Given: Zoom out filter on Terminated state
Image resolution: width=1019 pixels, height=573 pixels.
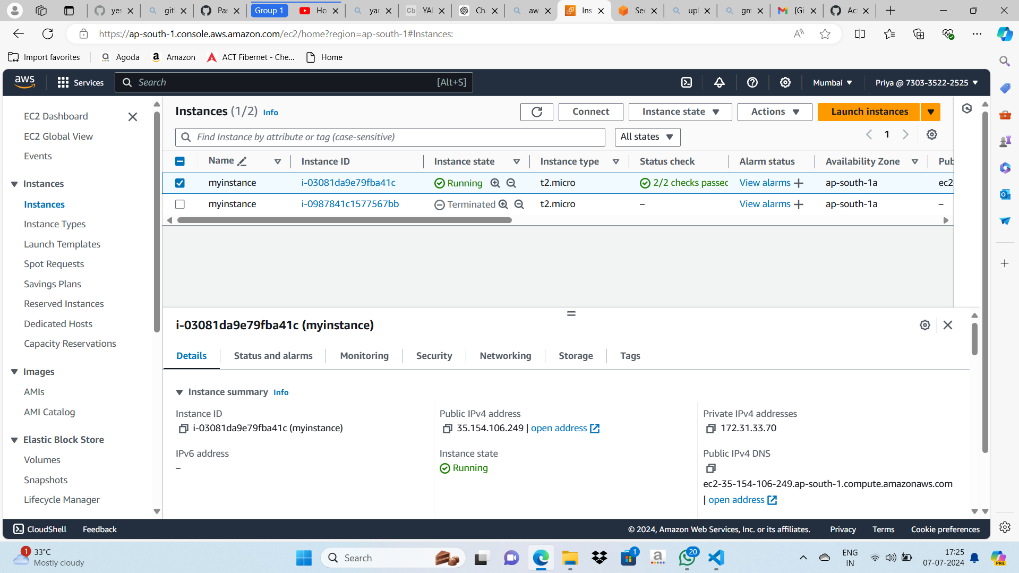Looking at the screenshot, I should coord(519,204).
